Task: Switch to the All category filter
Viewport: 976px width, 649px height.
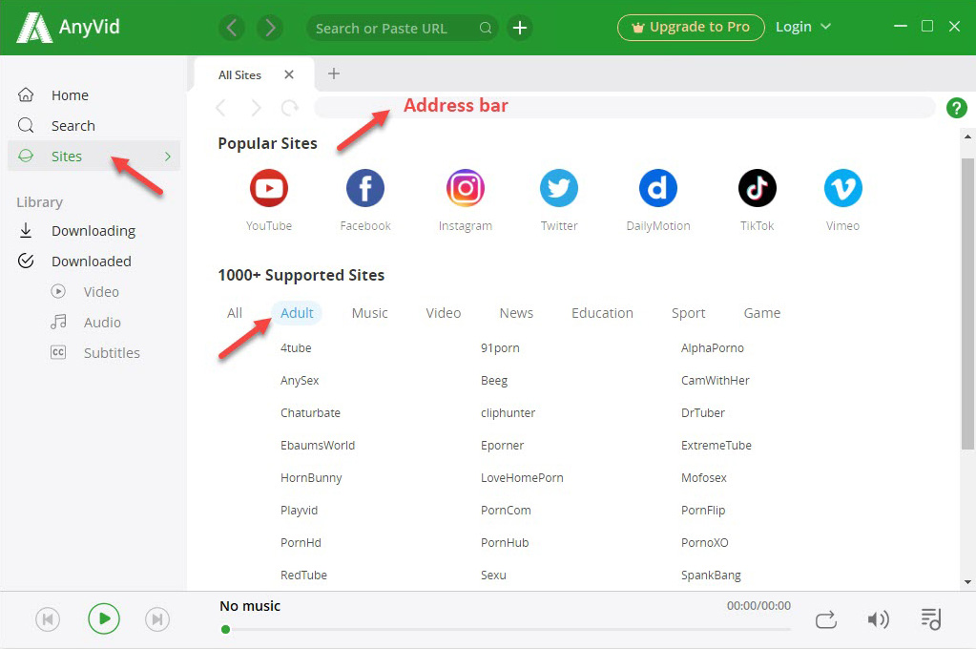Action: pos(235,313)
